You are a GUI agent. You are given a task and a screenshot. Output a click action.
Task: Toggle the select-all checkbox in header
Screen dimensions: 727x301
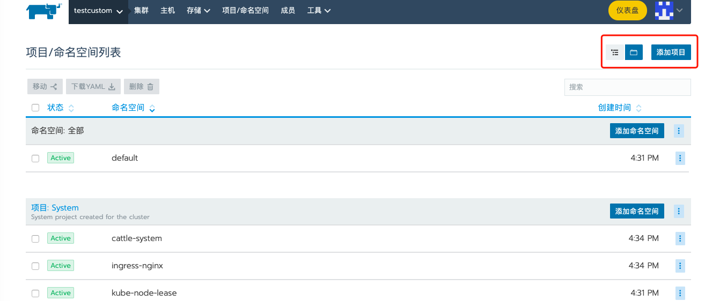coord(35,108)
